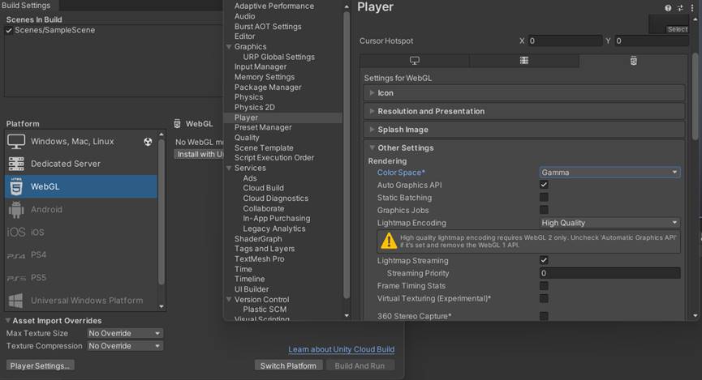
Task: Expand the Resolution and Presentation section
Action: coord(431,111)
